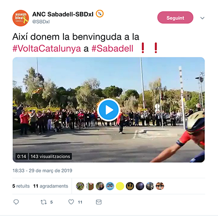Open the @SBDxl handle link
The image size is (218, 216).
tap(41, 22)
